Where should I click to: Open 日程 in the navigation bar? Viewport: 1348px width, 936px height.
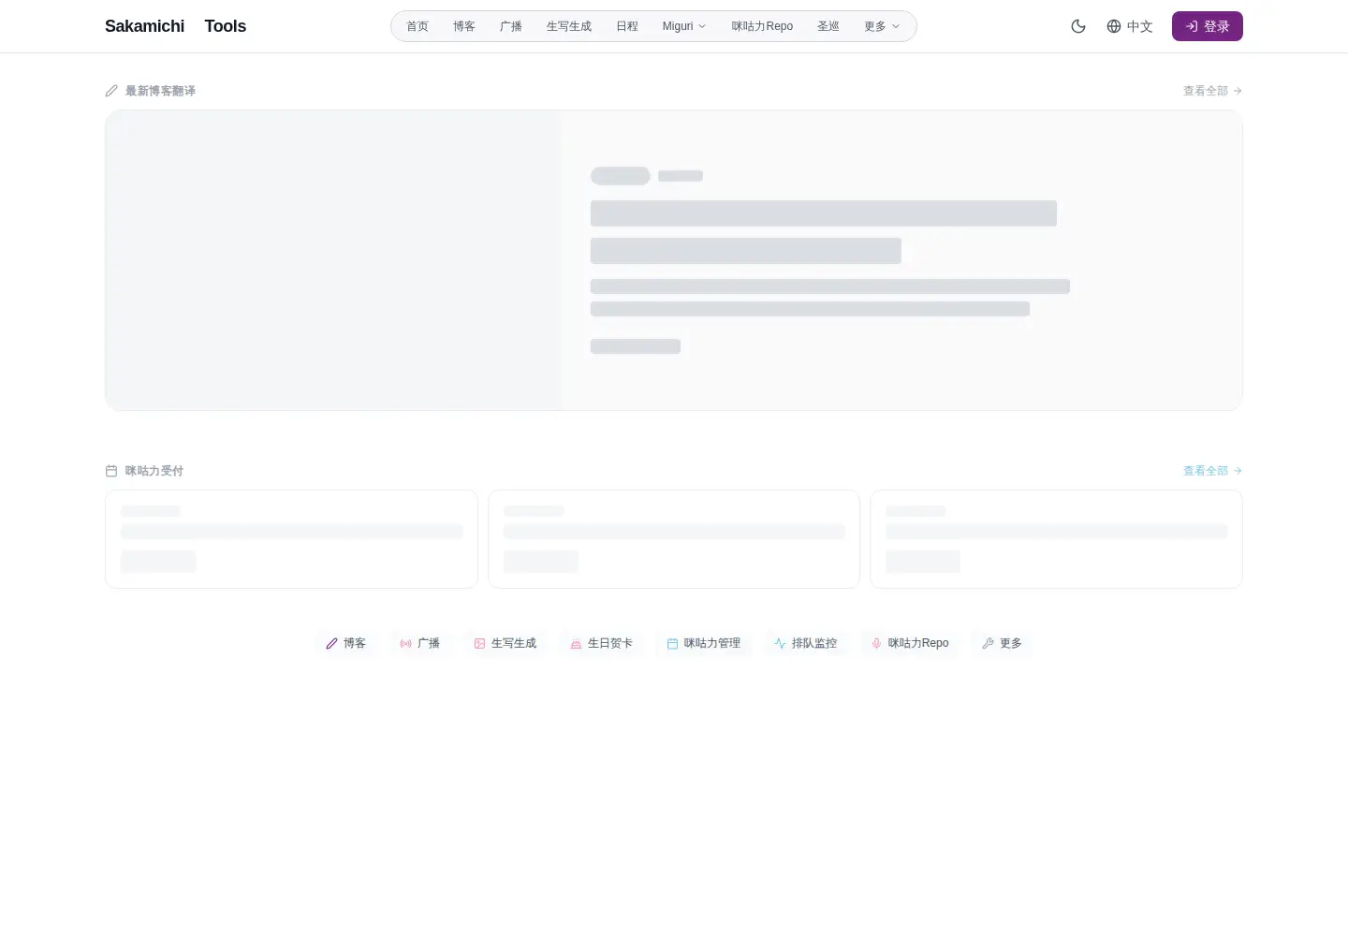point(627,26)
